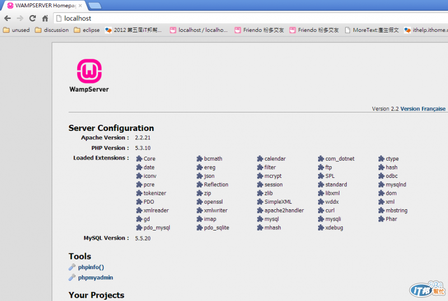Screen dimensions: 448x301
Task: Reload the localhost page
Action: pos(32,18)
